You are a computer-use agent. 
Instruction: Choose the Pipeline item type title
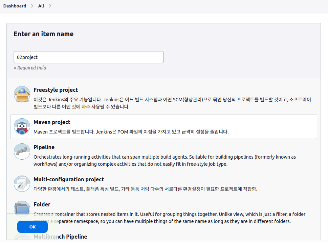44,147
